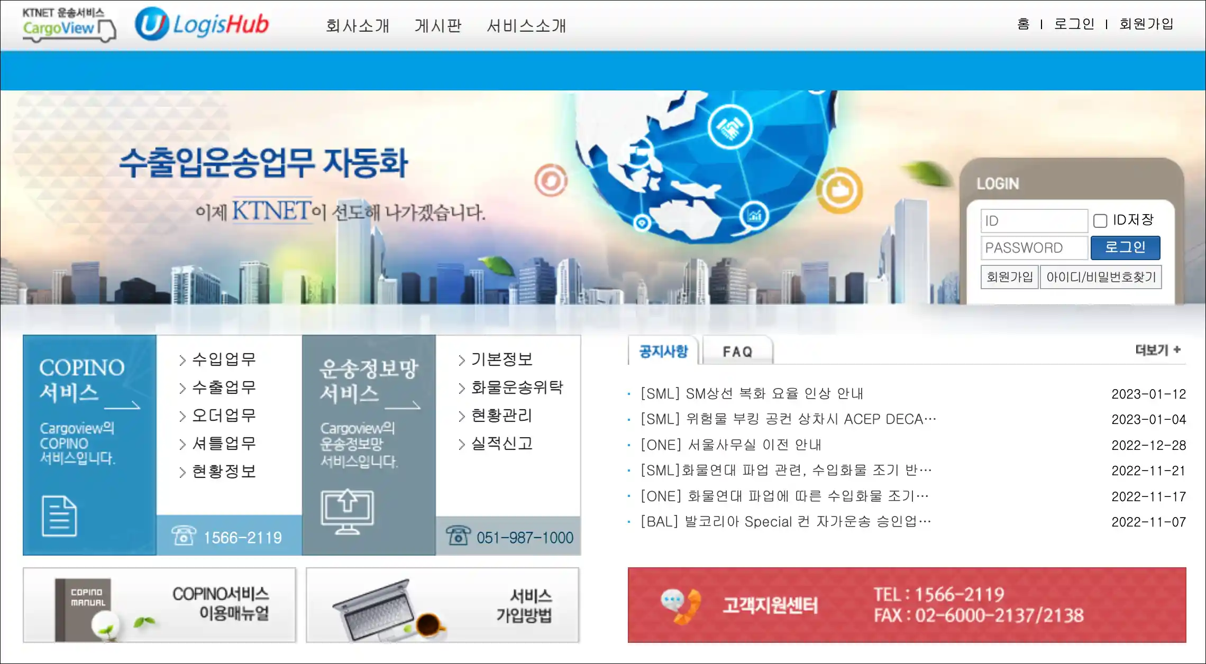Open COPINO서비스 이용매뉴얼 banner text
Screen dimensions: 1206x664
[x=221, y=604]
